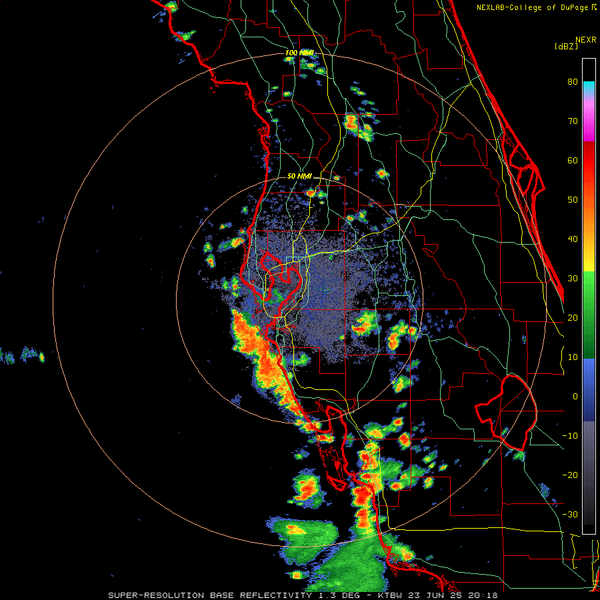Click the 100 NMI range ring label
Screen dimensions: 600x600
click(299, 53)
